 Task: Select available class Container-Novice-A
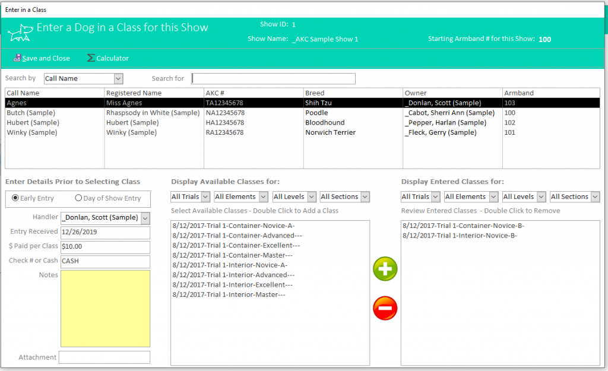click(233, 226)
